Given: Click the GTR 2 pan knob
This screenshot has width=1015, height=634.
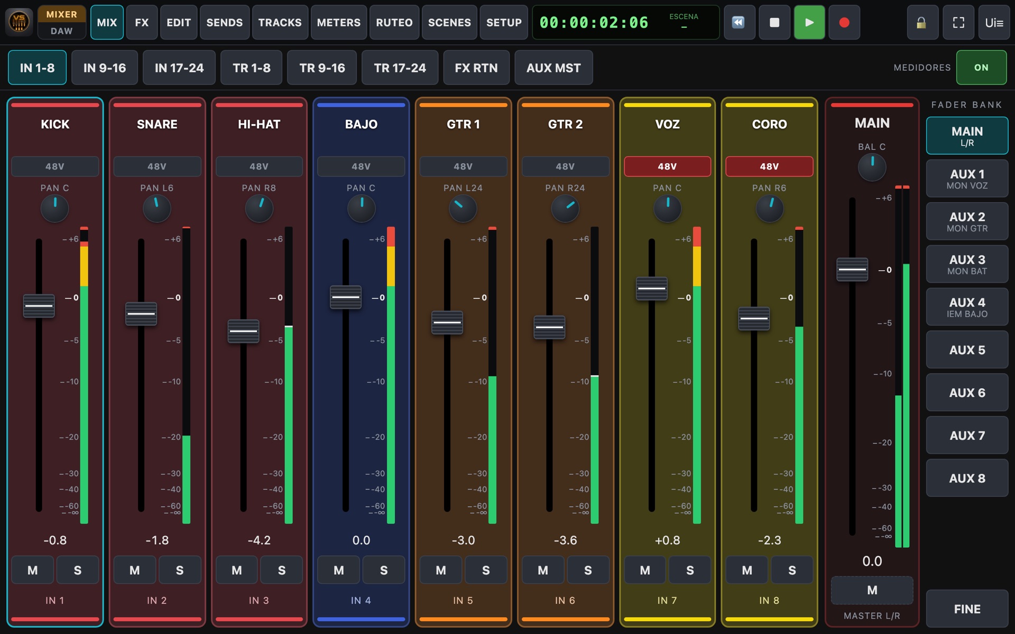Looking at the screenshot, I should [565, 209].
